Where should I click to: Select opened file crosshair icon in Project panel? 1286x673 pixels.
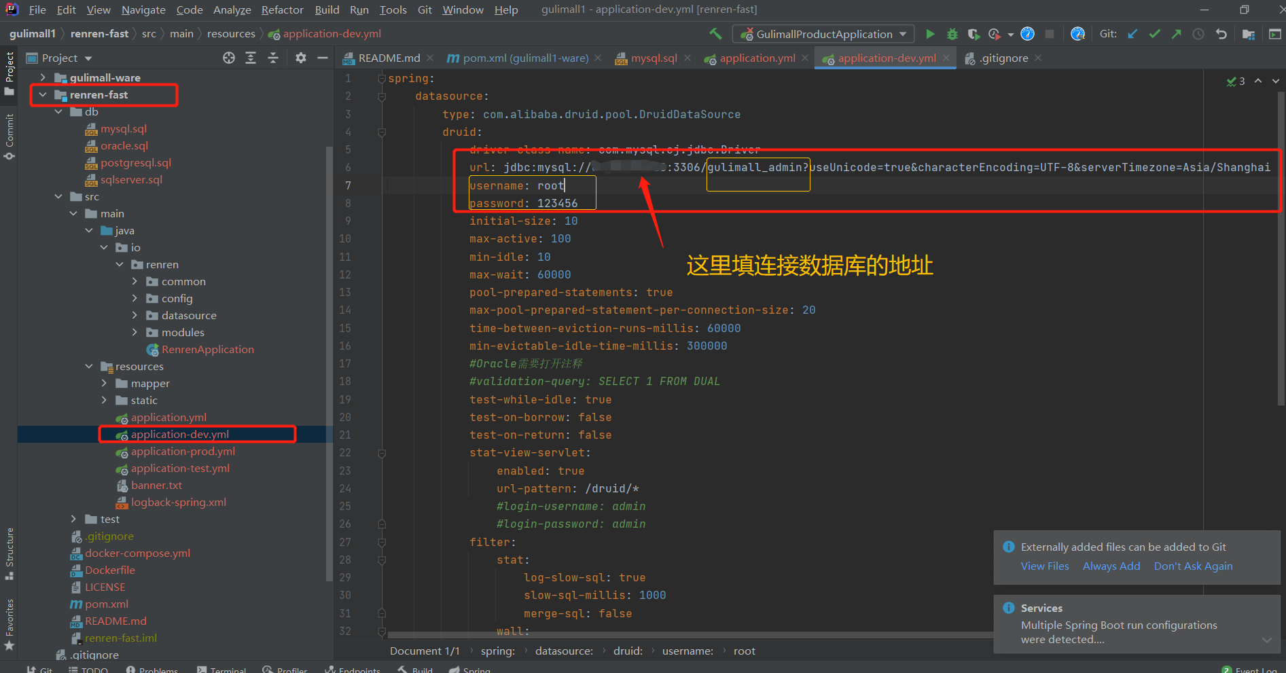coord(229,58)
